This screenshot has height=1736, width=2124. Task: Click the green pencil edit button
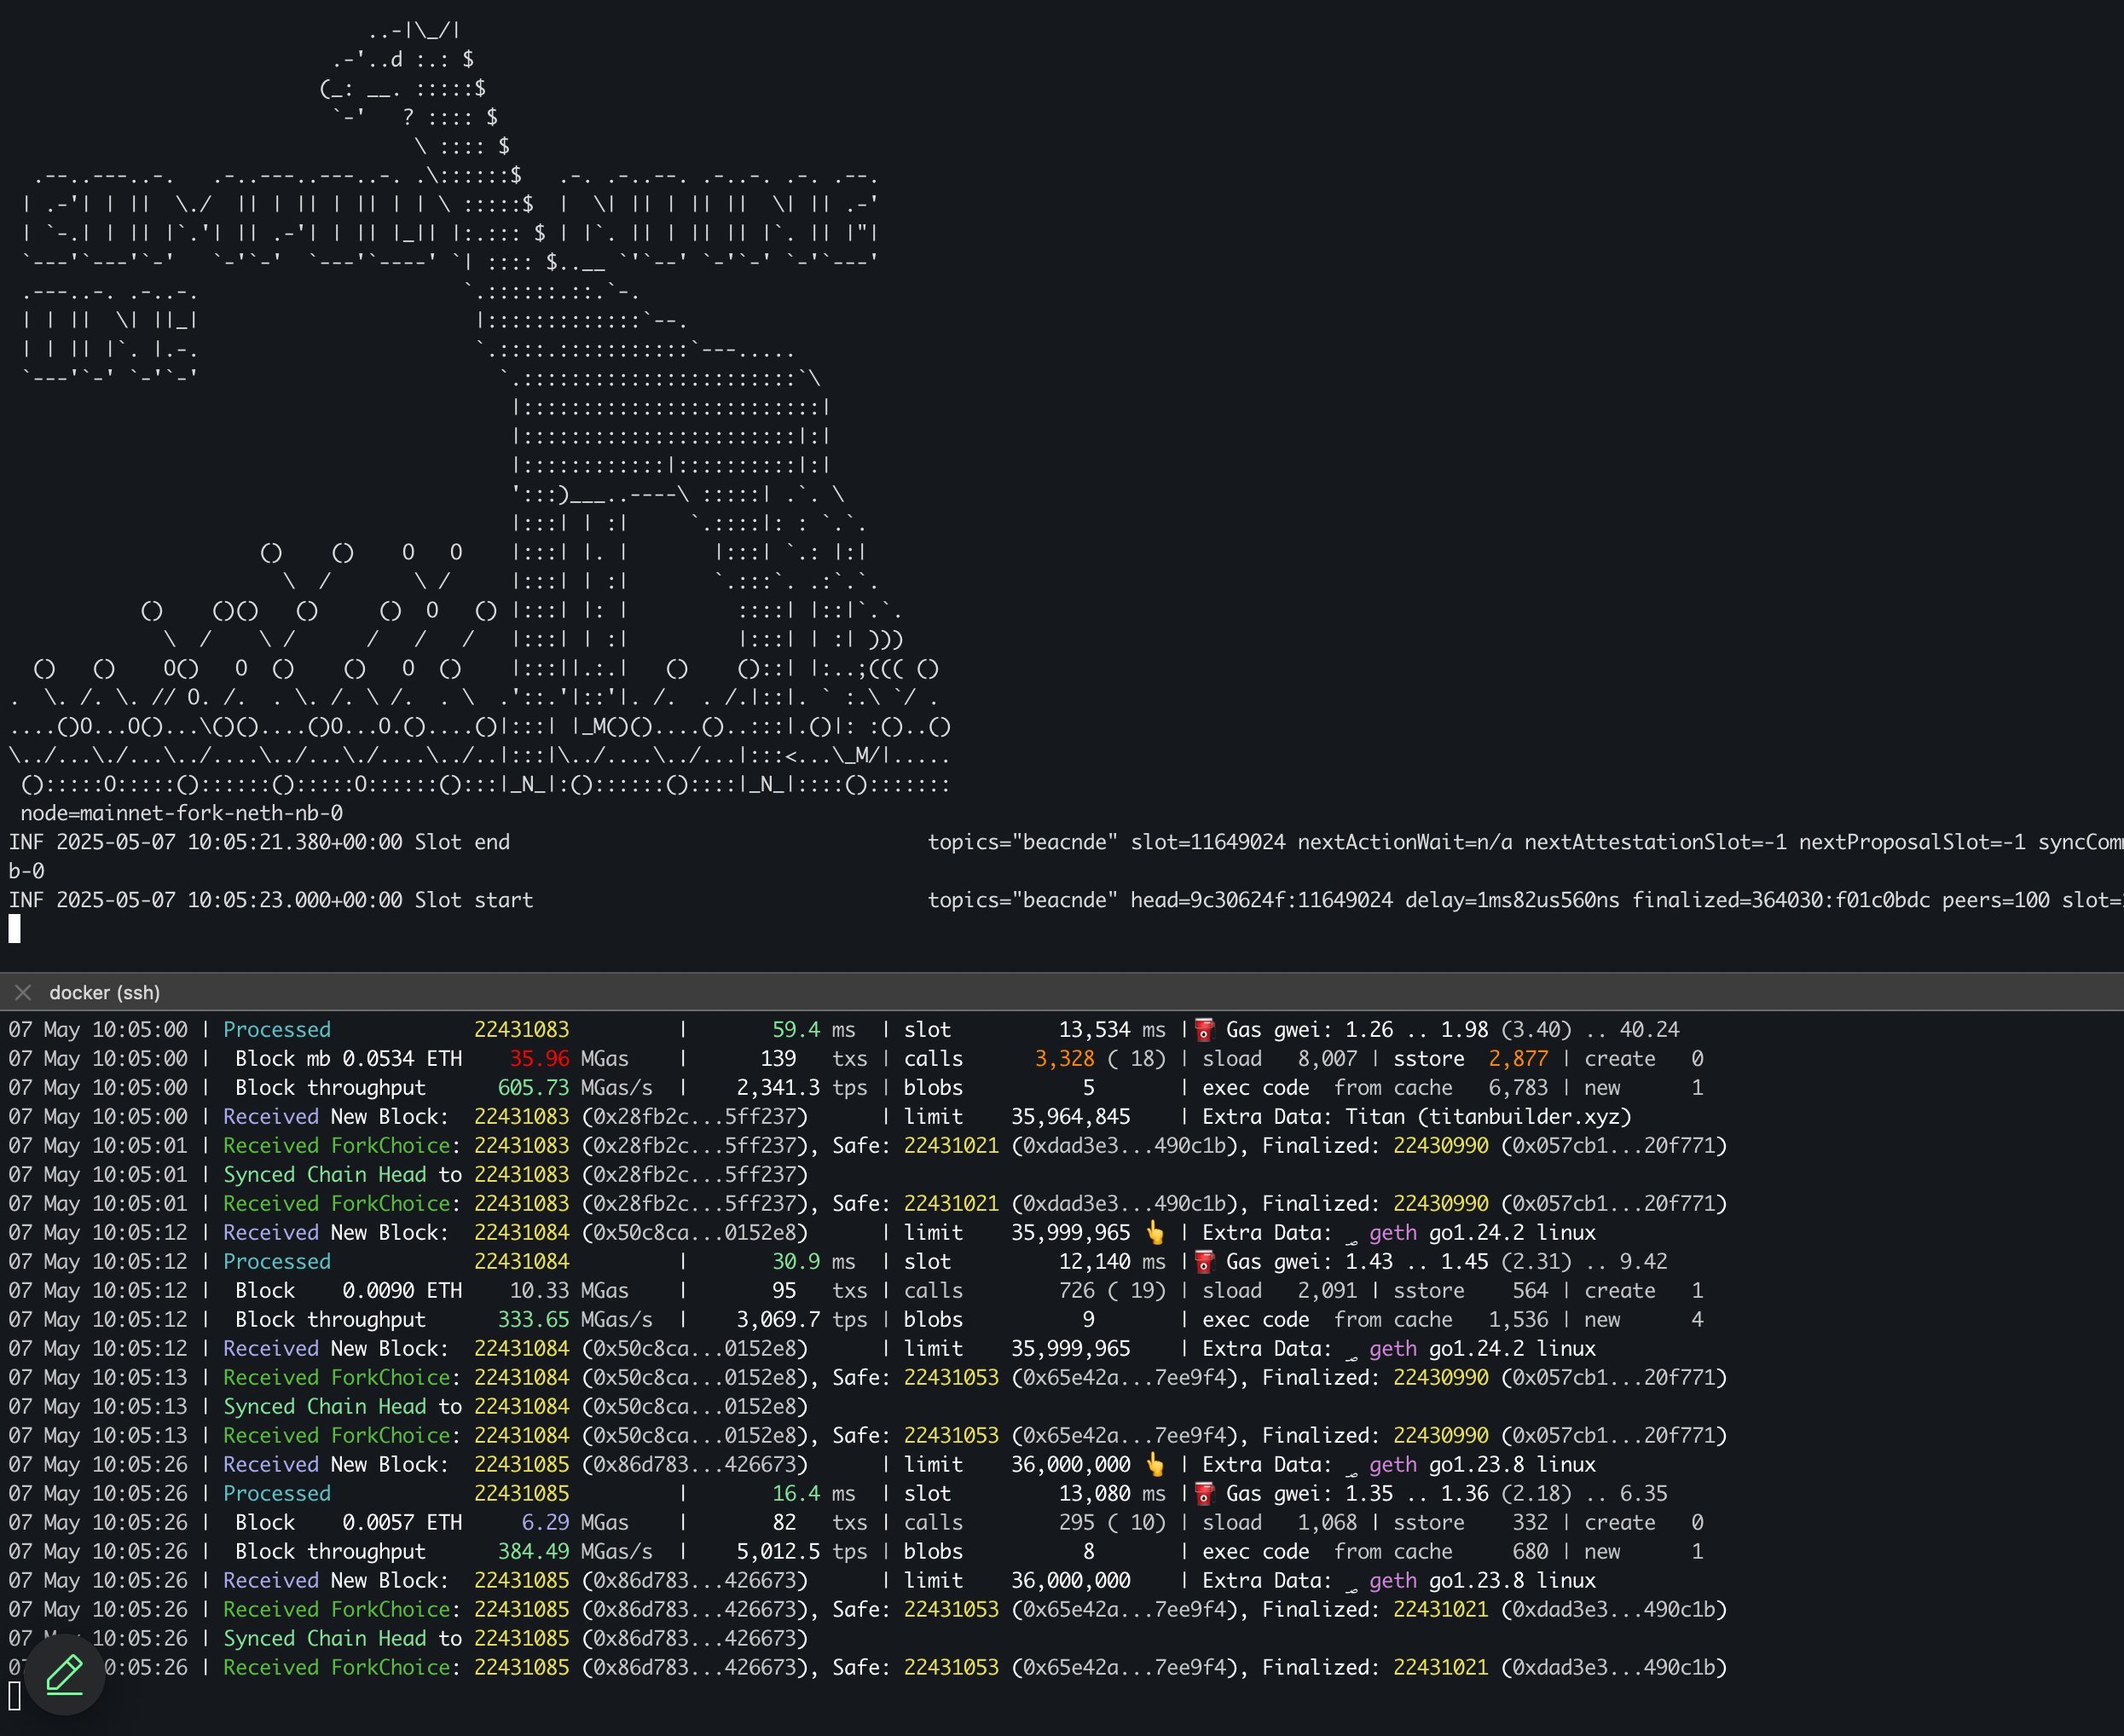[65, 1674]
